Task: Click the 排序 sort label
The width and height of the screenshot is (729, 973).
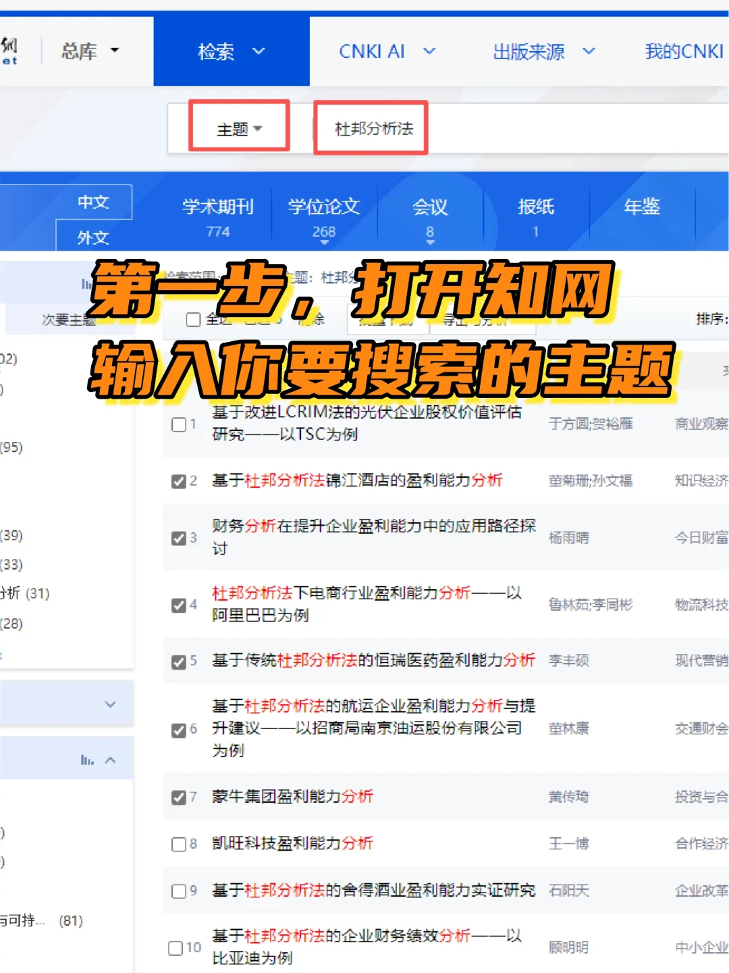Action: point(711,319)
